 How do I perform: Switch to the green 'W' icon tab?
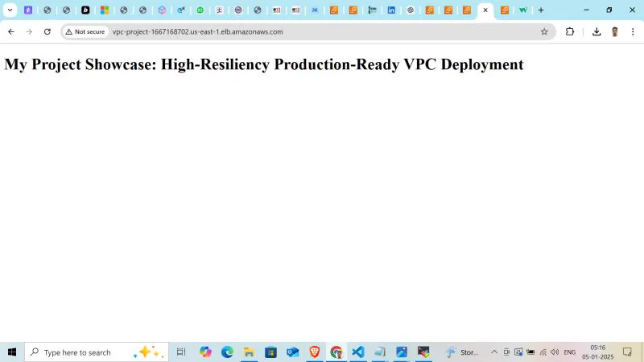pos(522,10)
